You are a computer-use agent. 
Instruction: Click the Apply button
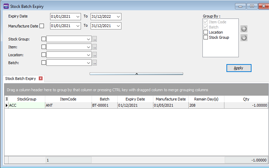coord(239,68)
